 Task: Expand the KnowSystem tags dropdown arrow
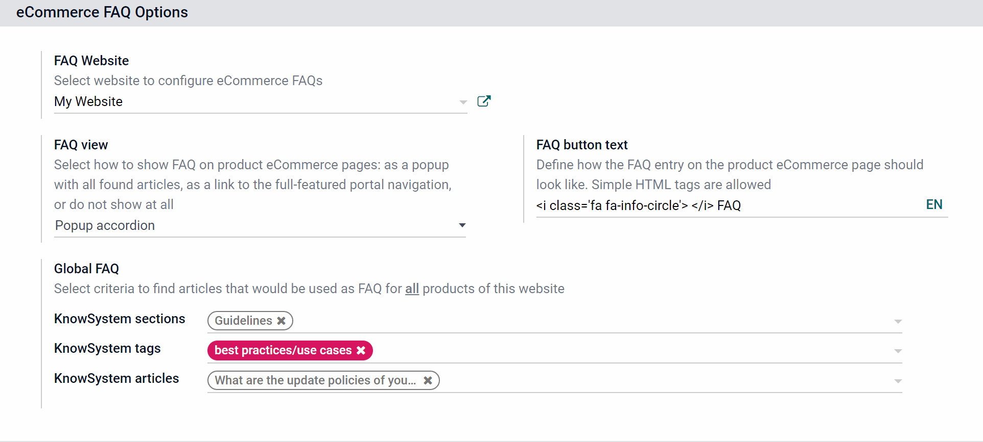[898, 351]
